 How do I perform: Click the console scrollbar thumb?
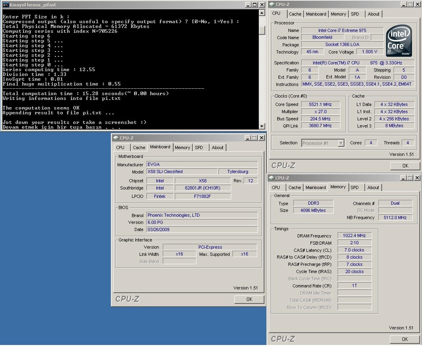click(x=262, y=30)
